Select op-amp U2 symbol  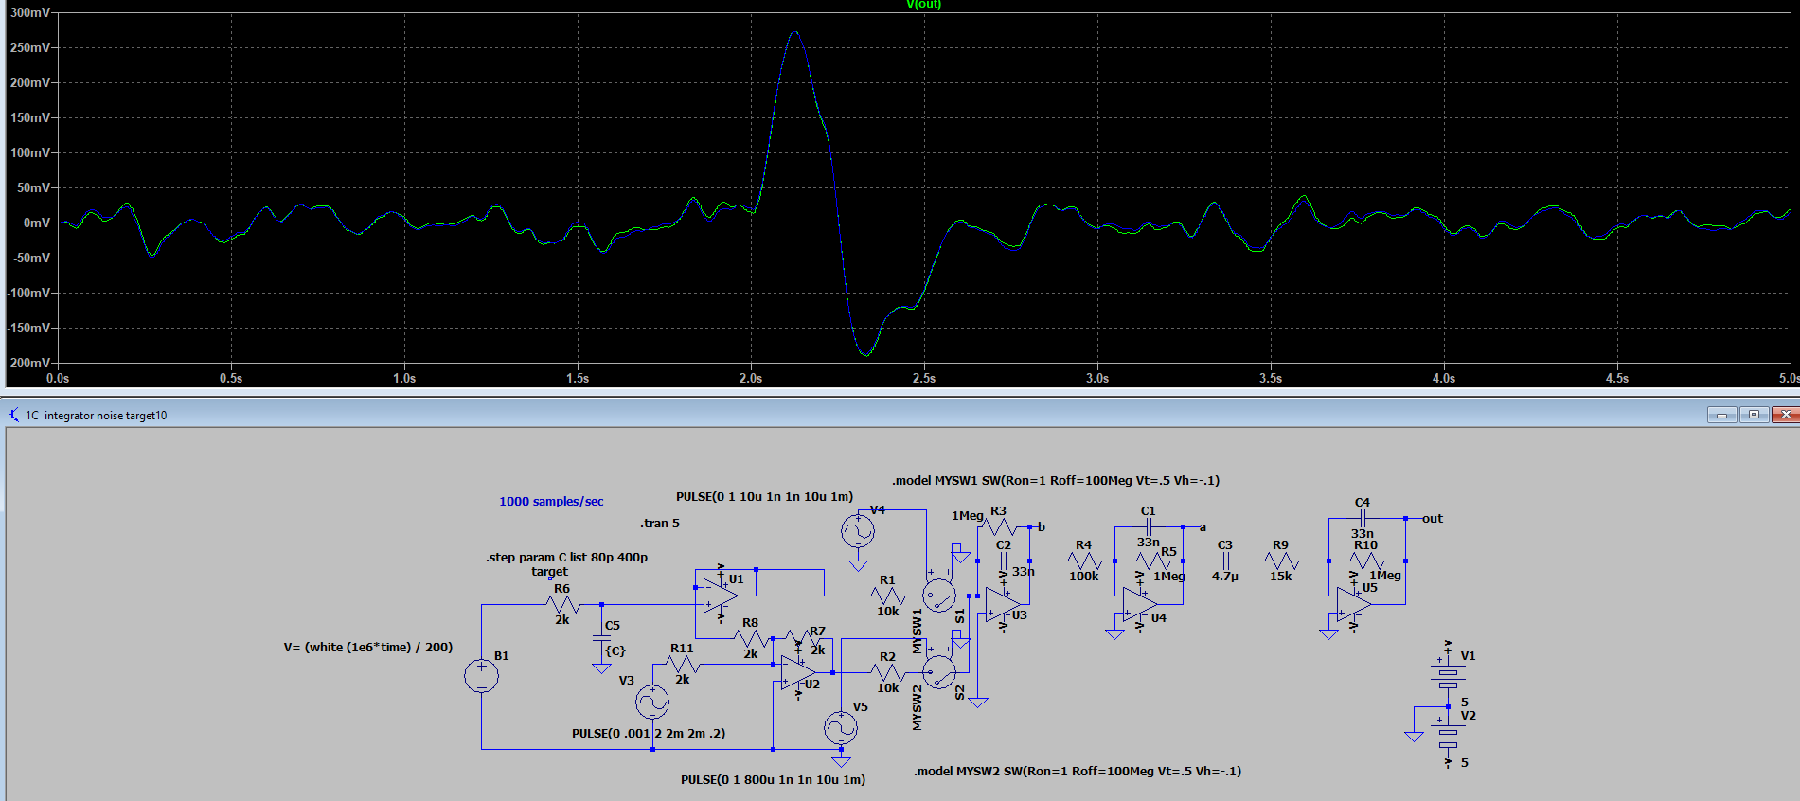pos(797,671)
